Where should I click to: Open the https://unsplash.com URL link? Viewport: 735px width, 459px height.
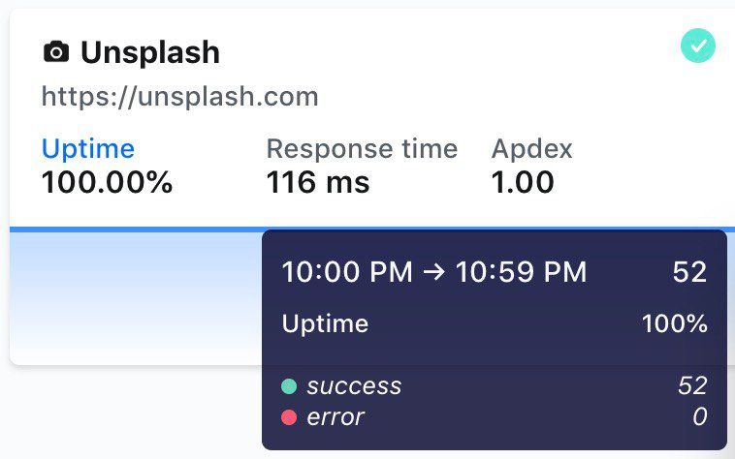(179, 97)
